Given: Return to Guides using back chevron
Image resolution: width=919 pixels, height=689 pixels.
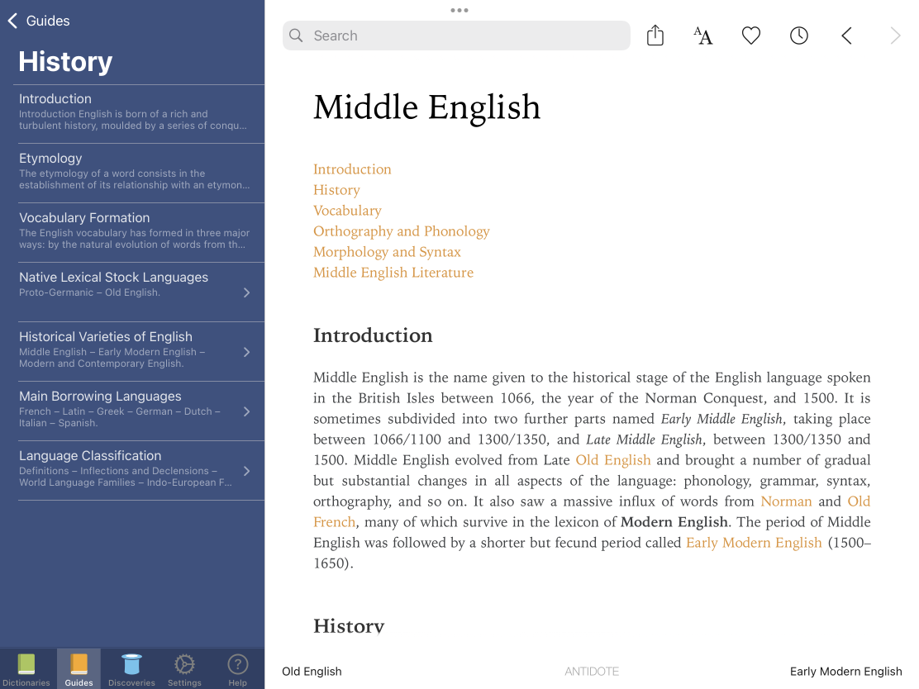Looking at the screenshot, I should (x=39, y=21).
